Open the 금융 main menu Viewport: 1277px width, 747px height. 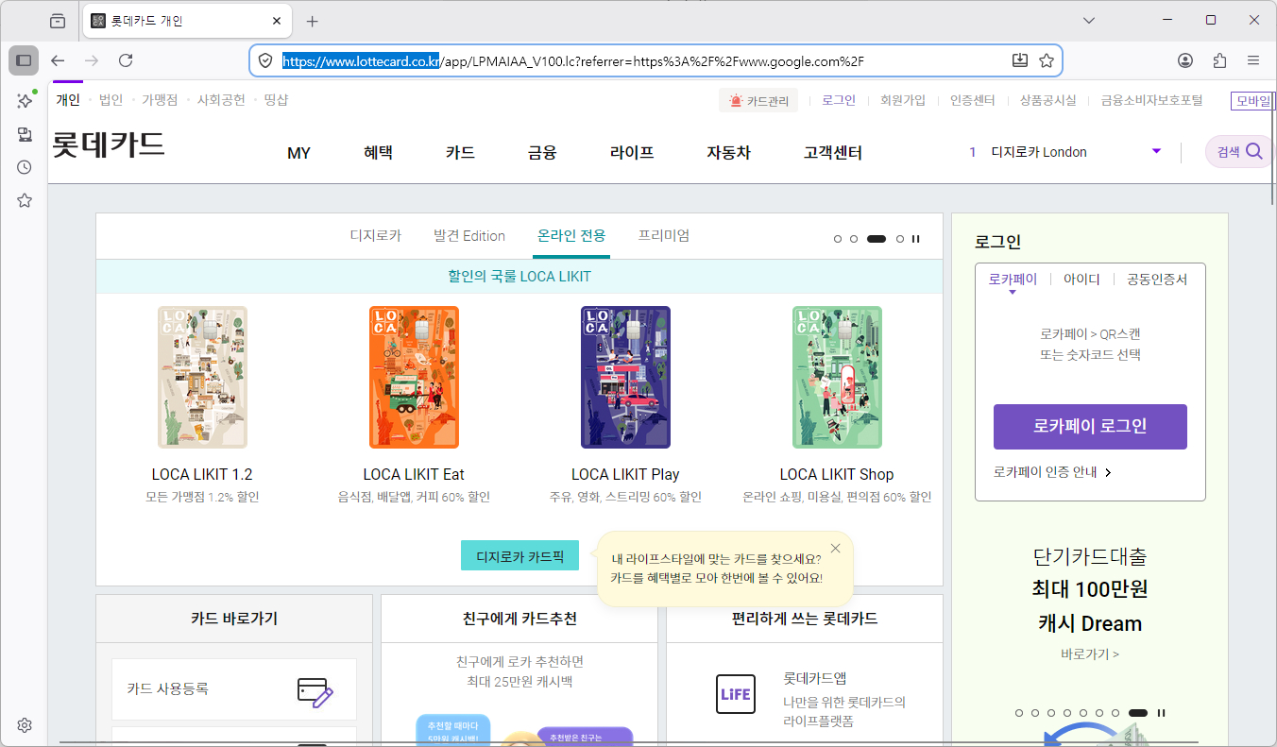point(542,153)
